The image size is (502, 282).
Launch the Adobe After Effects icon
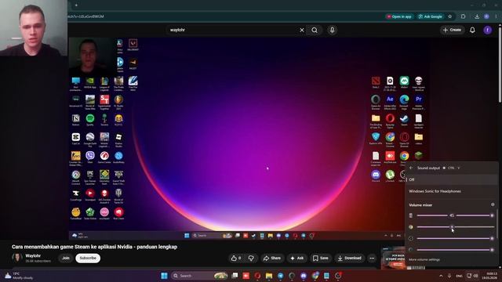coord(390,102)
